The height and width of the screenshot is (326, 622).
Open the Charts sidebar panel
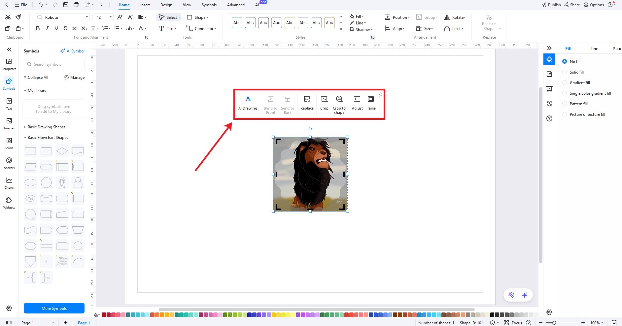pyautogui.click(x=9, y=183)
